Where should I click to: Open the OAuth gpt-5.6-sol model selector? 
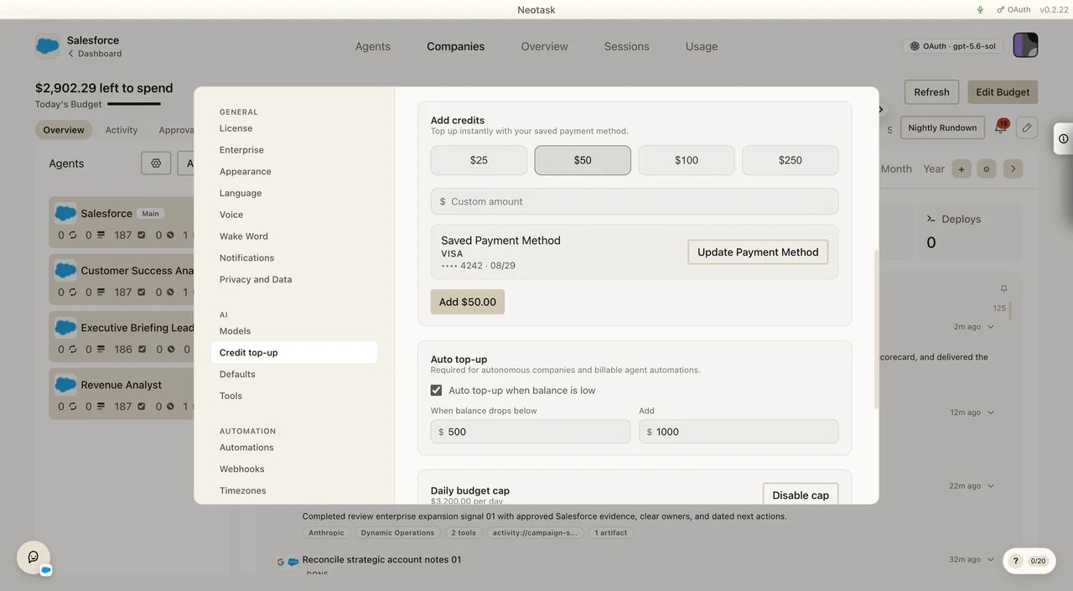click(953, 46)
